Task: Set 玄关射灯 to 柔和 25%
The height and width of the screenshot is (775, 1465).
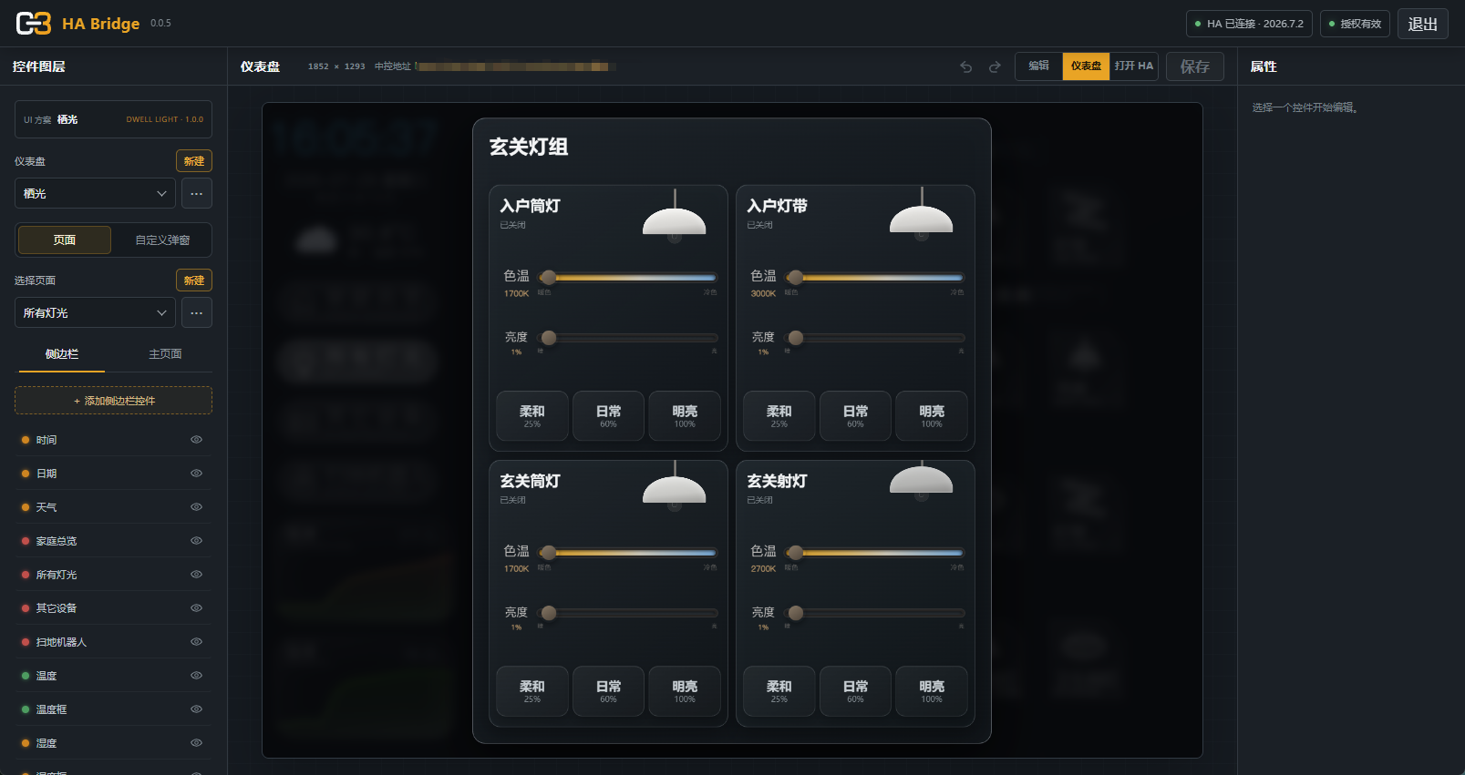Action: 779,691
